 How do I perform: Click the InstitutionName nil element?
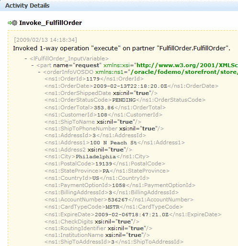(x=97, y=235)
